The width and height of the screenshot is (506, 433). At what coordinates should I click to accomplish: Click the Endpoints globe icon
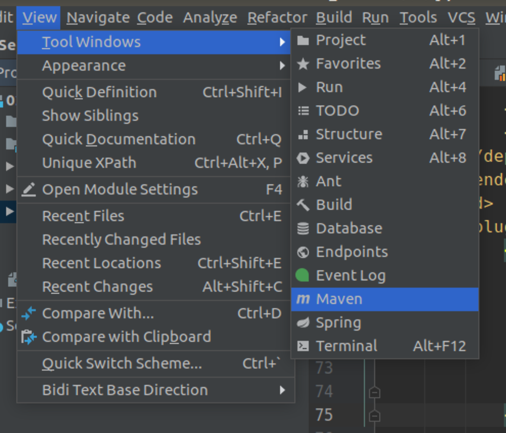pos(303,252)
